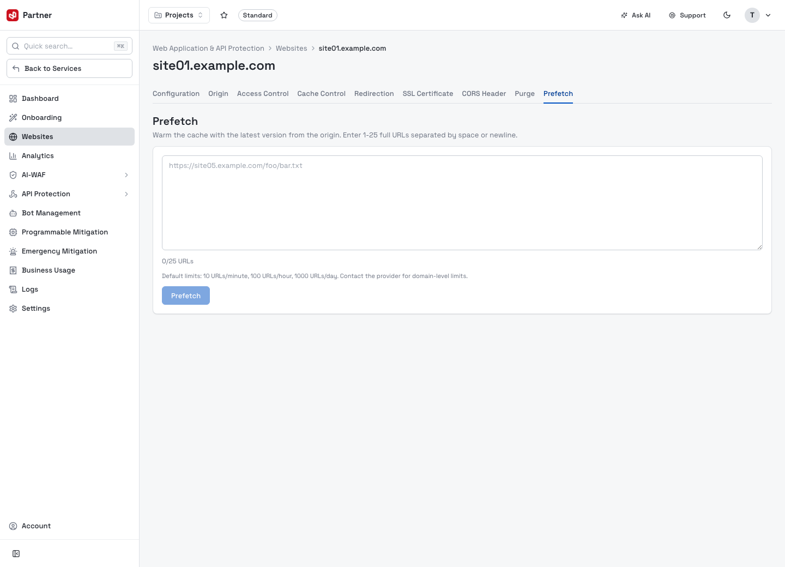The image size is (785, 567).
Task: Click the site01.example.com page heading
Action: tap(214, 66)
